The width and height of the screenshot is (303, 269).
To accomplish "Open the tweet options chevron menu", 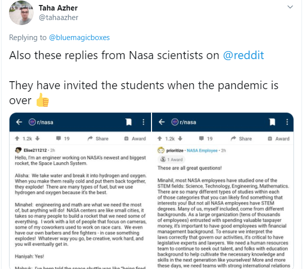I will coord(290,7).
